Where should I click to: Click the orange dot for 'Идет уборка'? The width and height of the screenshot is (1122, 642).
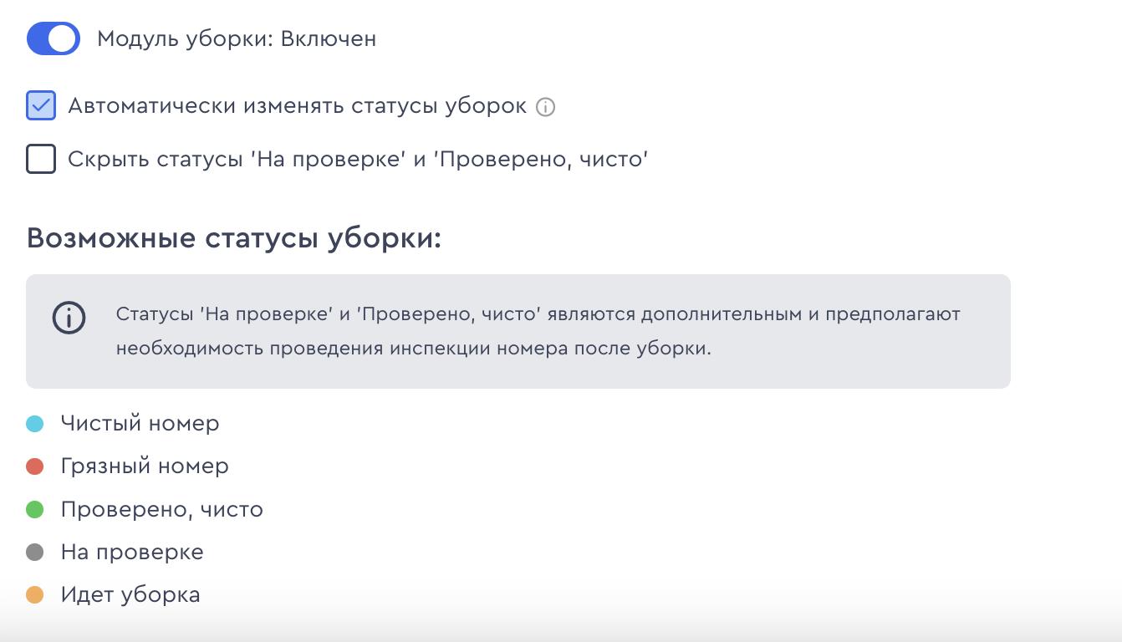(x=34, y=595)
